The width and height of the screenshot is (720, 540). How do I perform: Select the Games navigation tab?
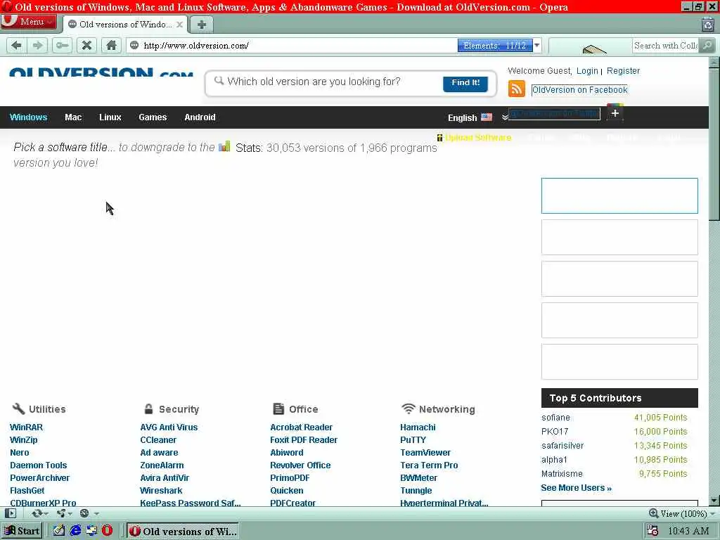coord(153,117)
